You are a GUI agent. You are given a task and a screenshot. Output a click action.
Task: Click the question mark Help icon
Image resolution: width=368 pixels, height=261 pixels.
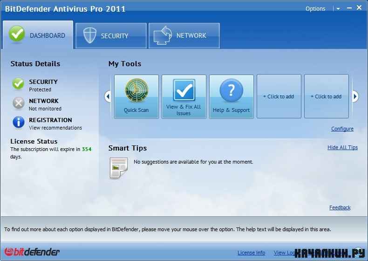tap(232, 90)
